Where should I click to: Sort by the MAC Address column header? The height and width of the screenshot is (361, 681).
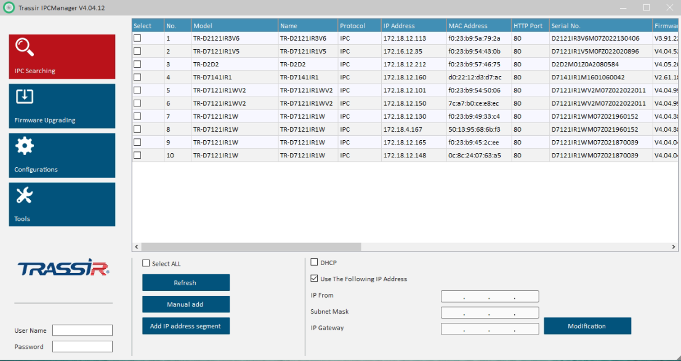click(479, 26)
